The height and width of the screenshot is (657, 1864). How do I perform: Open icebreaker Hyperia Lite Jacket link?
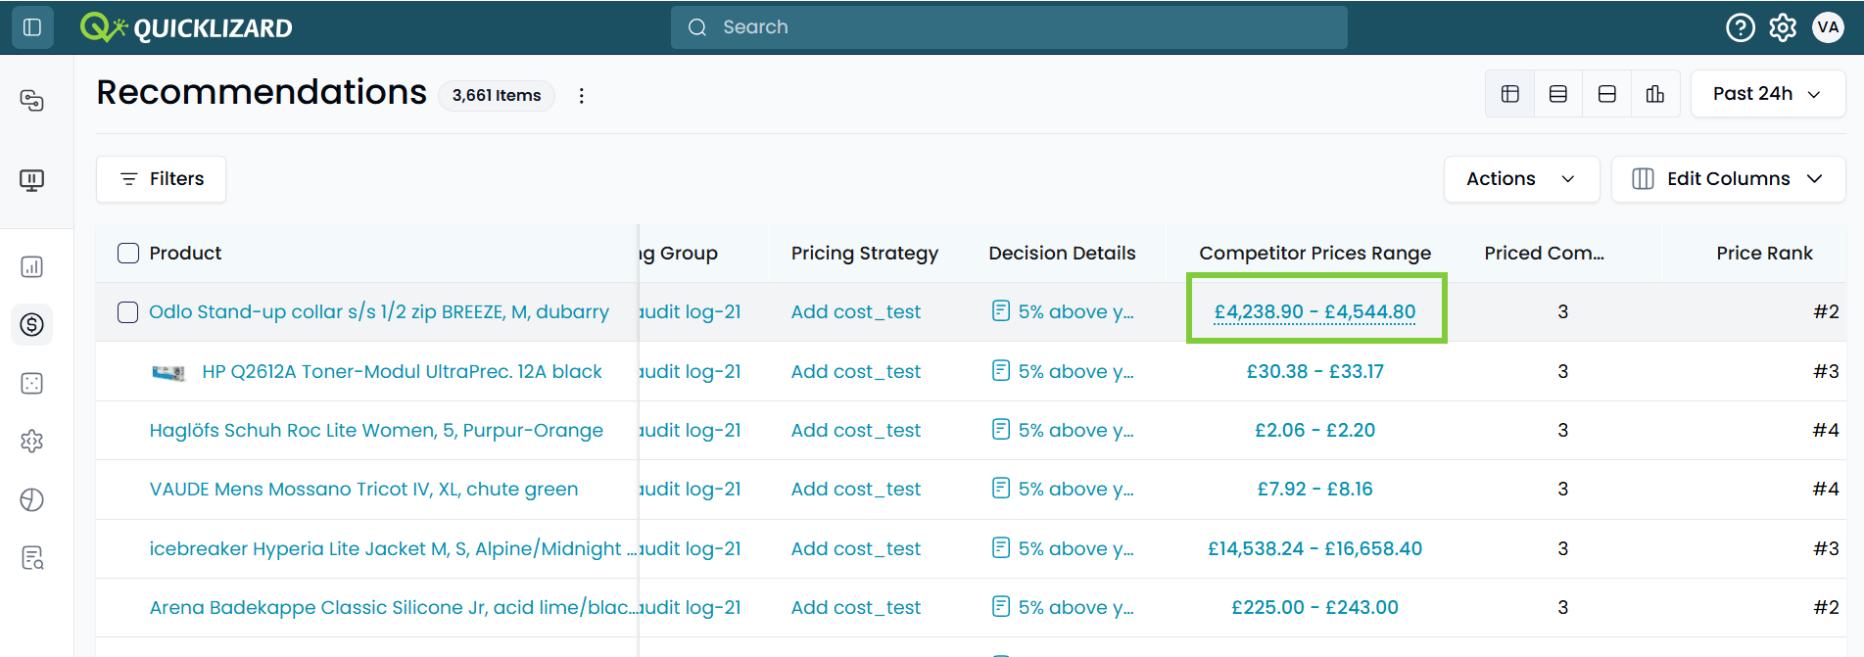[391, 549]
